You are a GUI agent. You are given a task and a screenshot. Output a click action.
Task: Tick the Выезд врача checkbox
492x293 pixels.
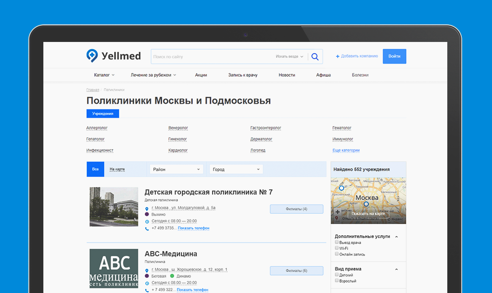[x=337, y=242]
